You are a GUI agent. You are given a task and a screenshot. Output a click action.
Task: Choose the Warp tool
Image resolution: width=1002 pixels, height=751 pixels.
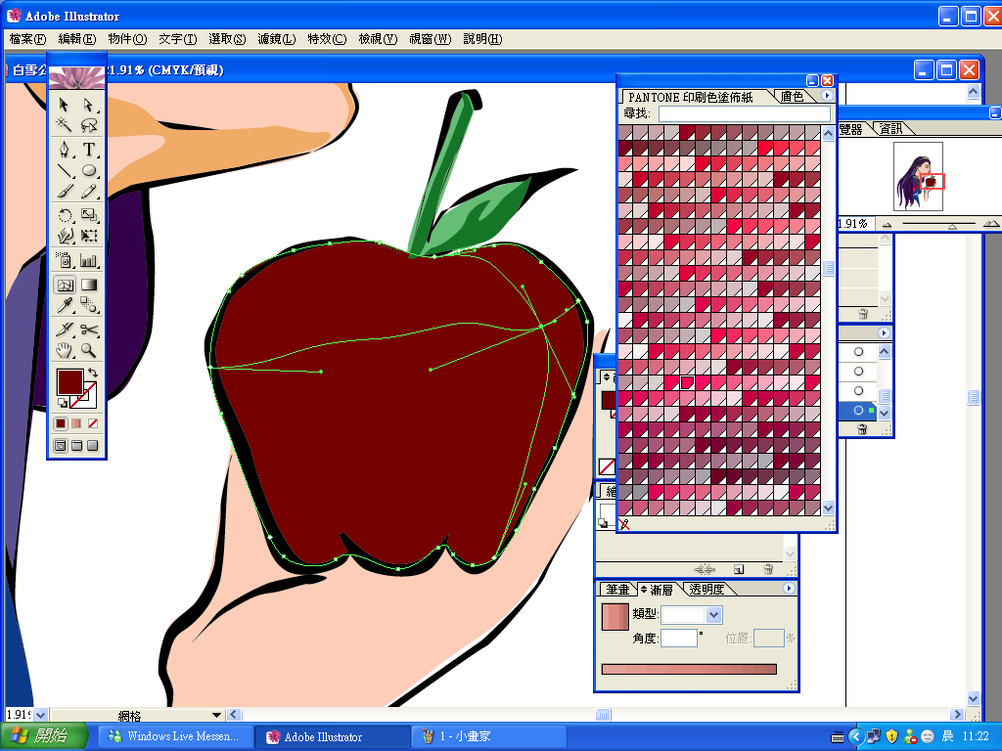click(64, 236)
